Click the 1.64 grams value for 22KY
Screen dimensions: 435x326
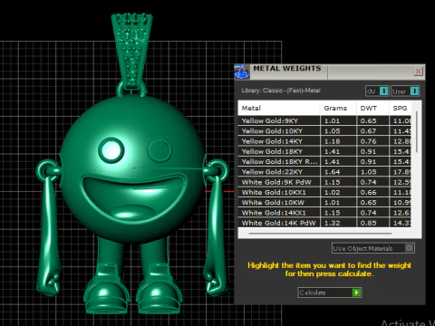[332, 172]
